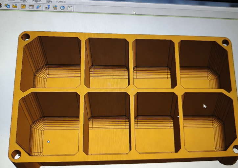
Task: Select the top-right mounting hole on the model
Action: (225, 42)
